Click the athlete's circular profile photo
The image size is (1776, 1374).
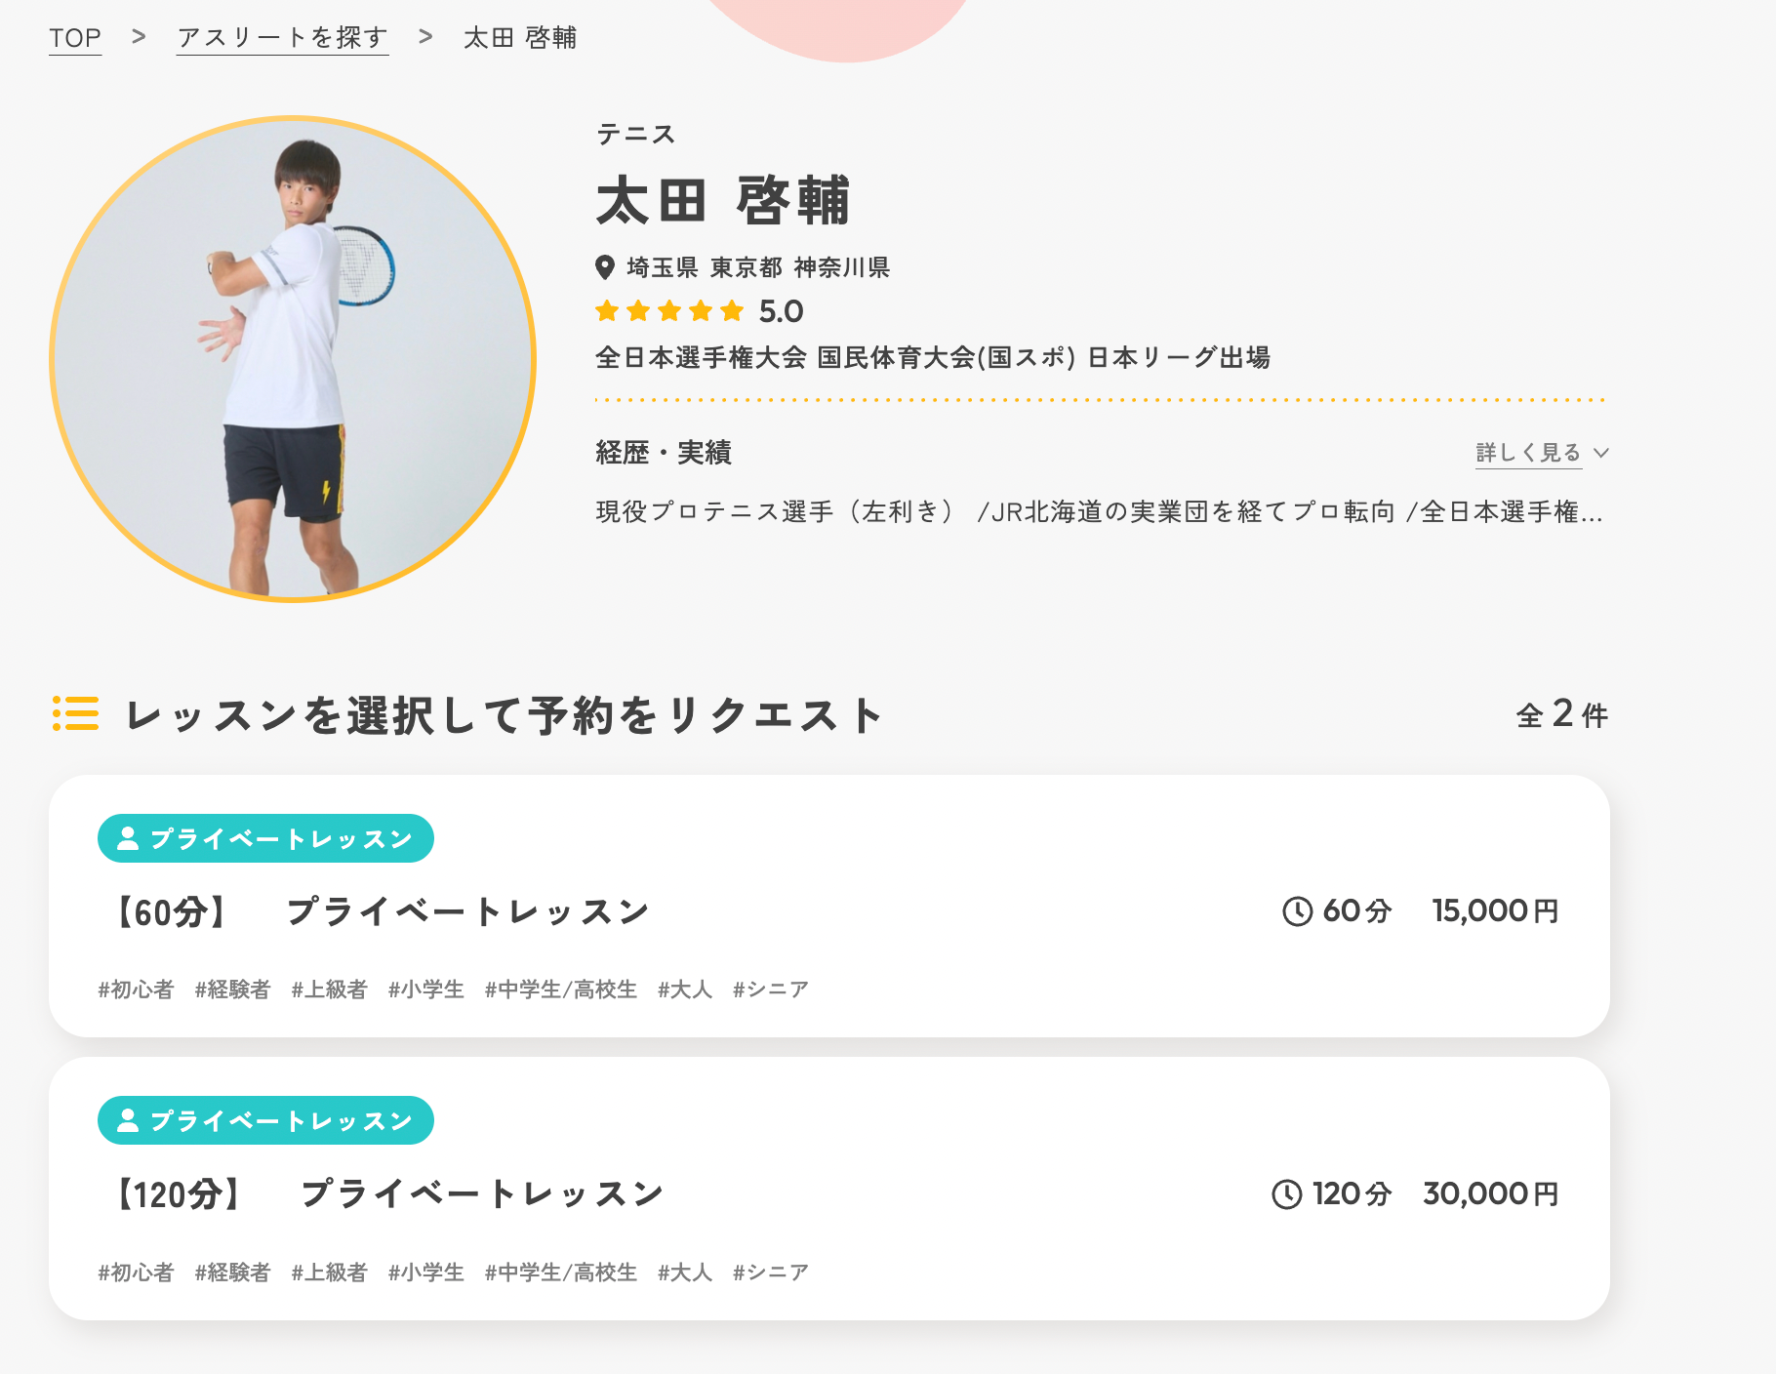[293, 359]
